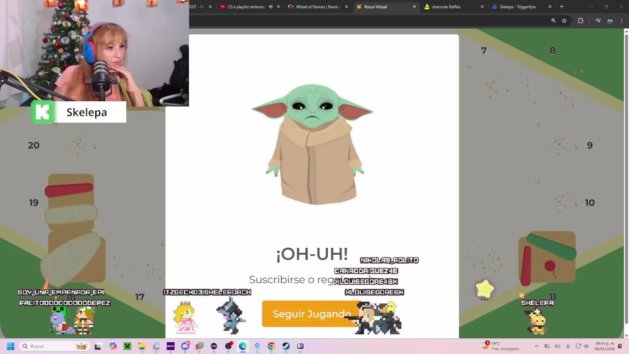Open the notifications bell icon
Screen dimensions: 629x354
(620, 346)
